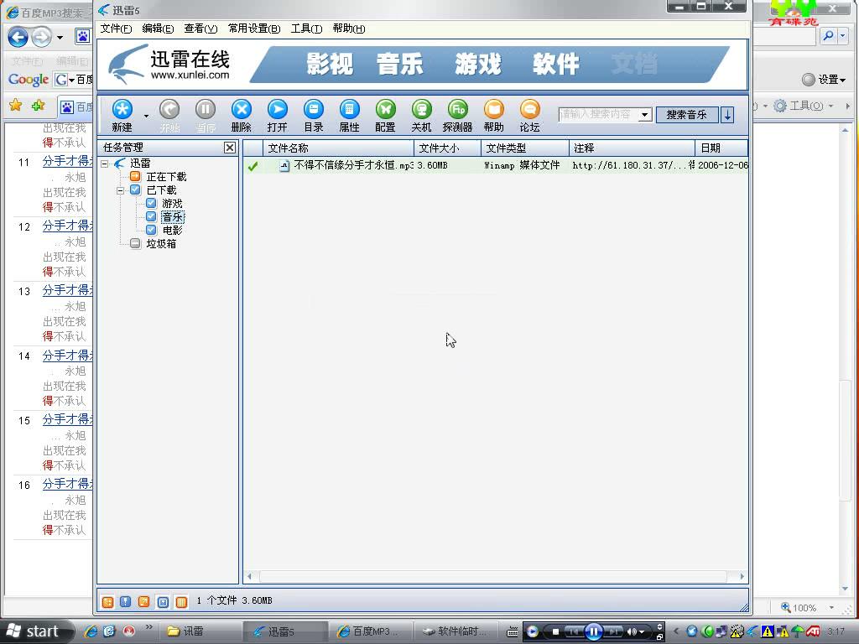Viewport: 859px width, 644px height.
Task: Collapse the 已下载 tree node
Action: pyautogui.click(x=120, y=190)
